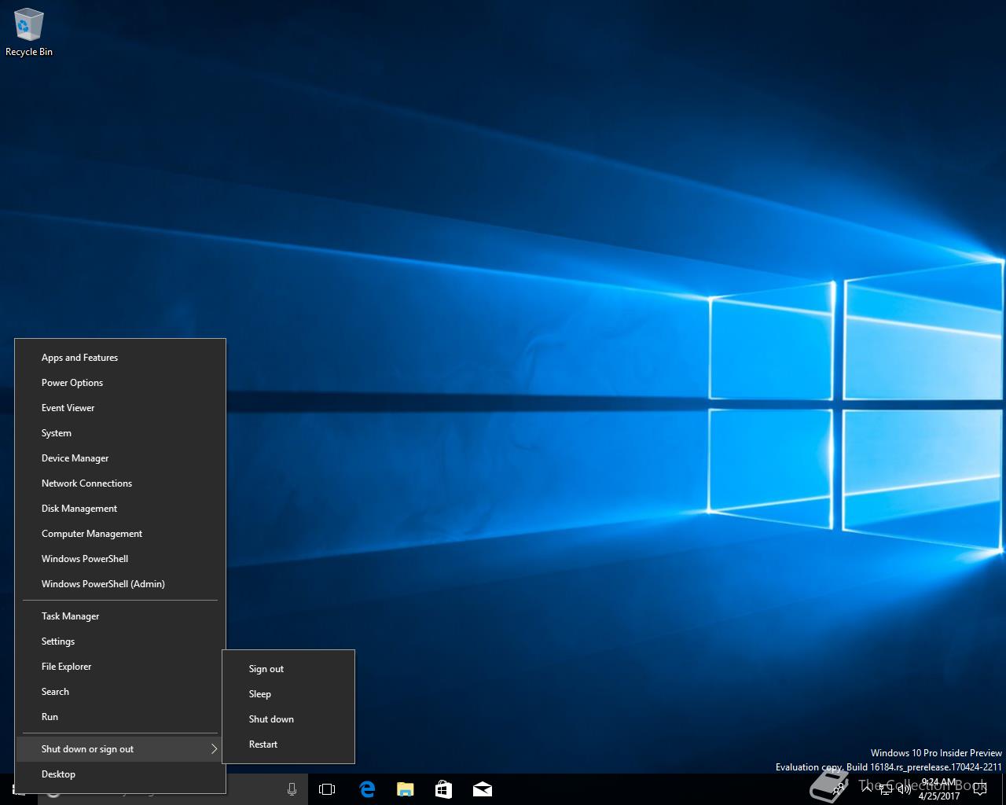
Task: Open File Explorer from the taskbar icon
Action: click(405, 789)
